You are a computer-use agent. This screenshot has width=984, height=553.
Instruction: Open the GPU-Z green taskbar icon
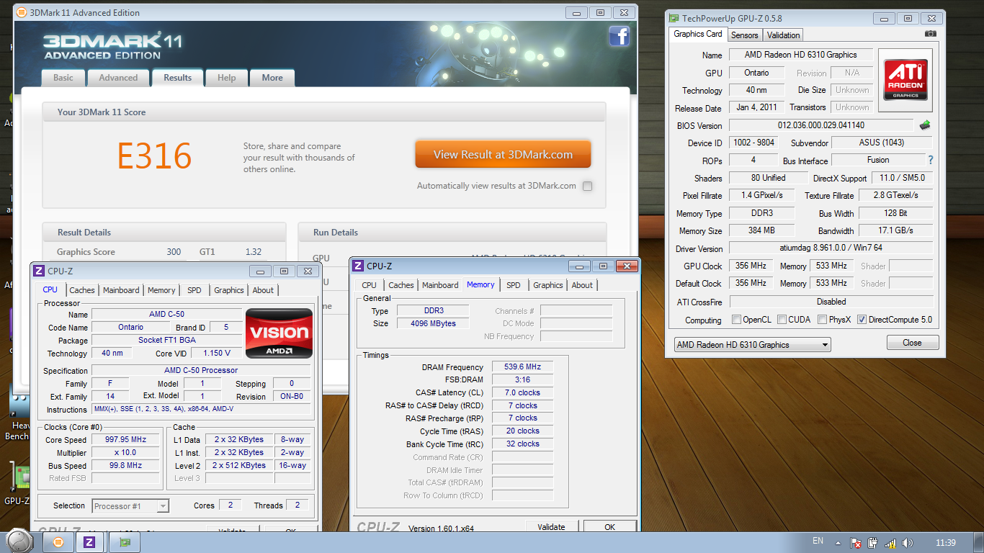click(x=125, y=541)
